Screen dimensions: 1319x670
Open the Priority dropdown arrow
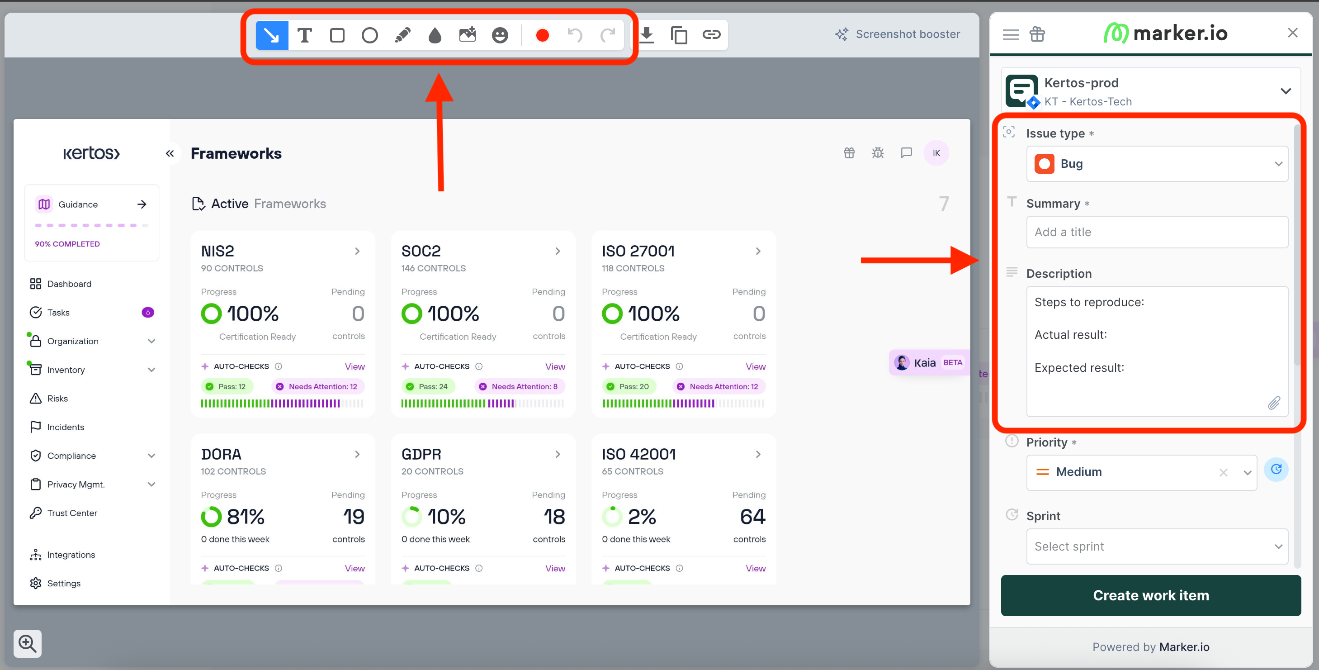(1247, 472)
